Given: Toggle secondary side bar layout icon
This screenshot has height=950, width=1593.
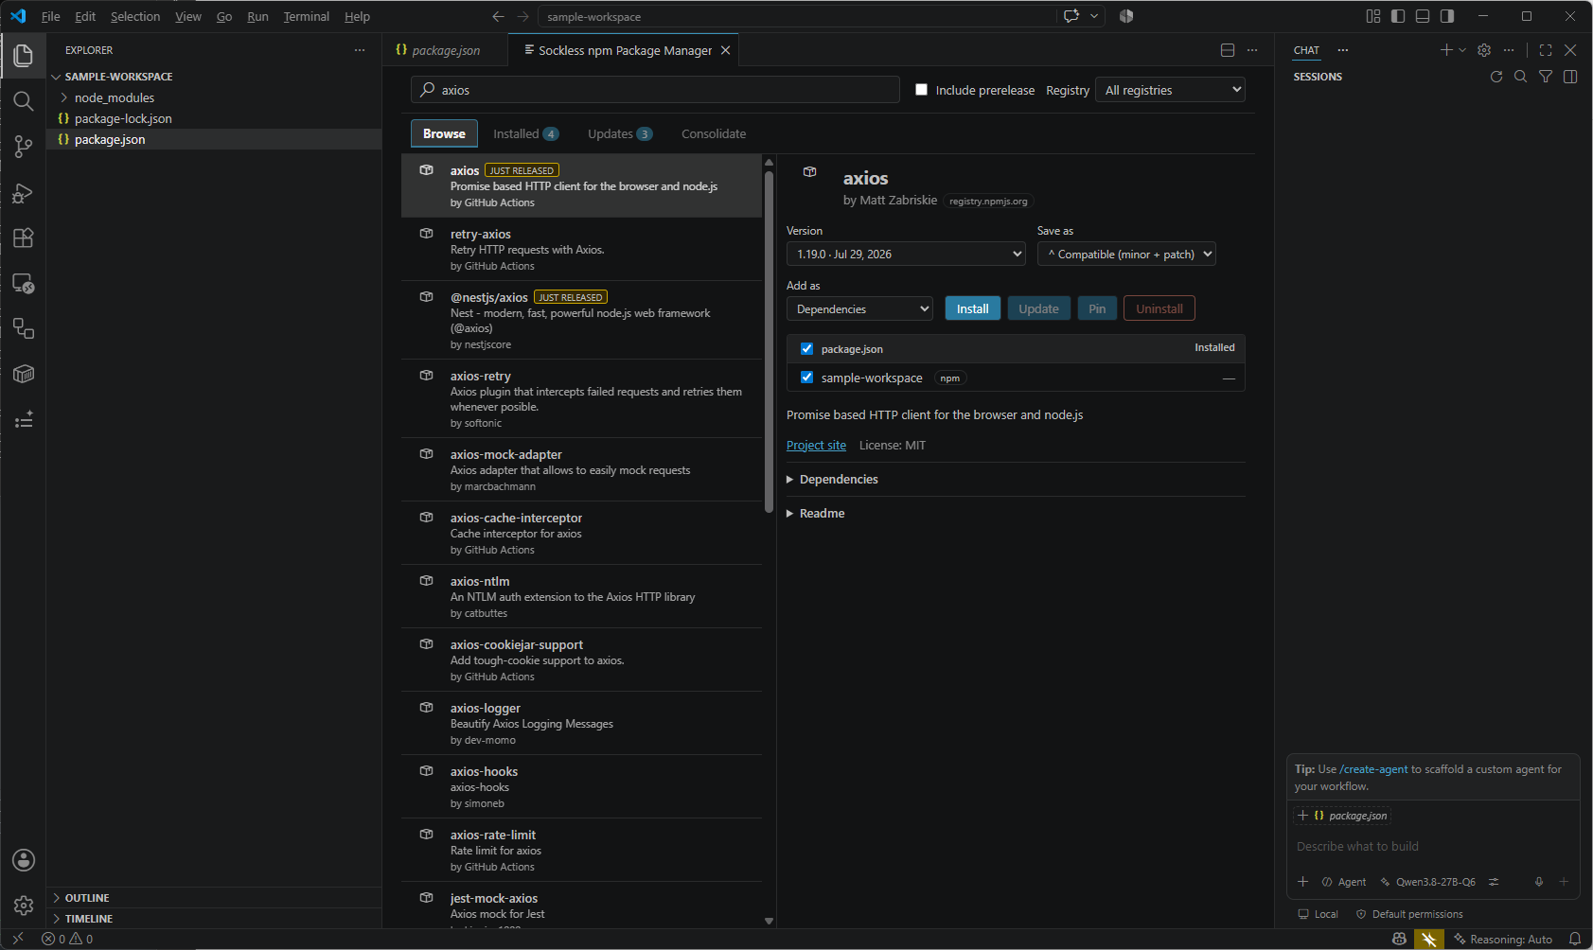Looking at the screenshot, I should click(x=1447, y=16).
